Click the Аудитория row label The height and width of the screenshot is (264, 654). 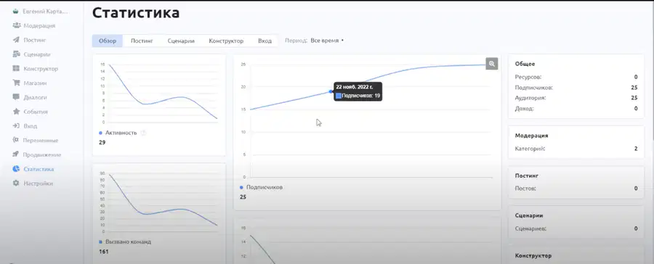[530, 98]
